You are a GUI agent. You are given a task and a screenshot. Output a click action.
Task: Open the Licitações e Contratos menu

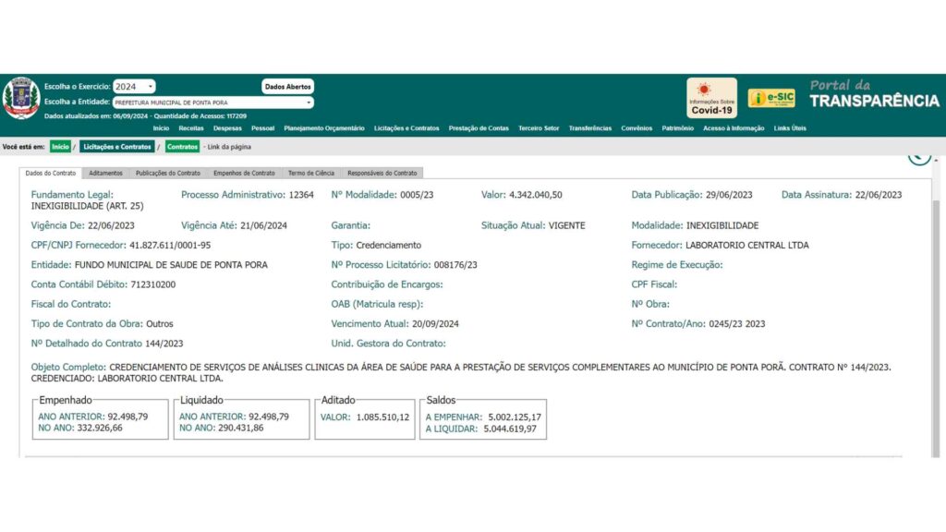[x=406, y=128]
